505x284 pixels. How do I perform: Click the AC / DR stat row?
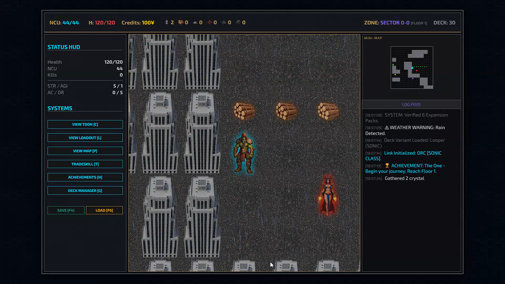(85, 92)
